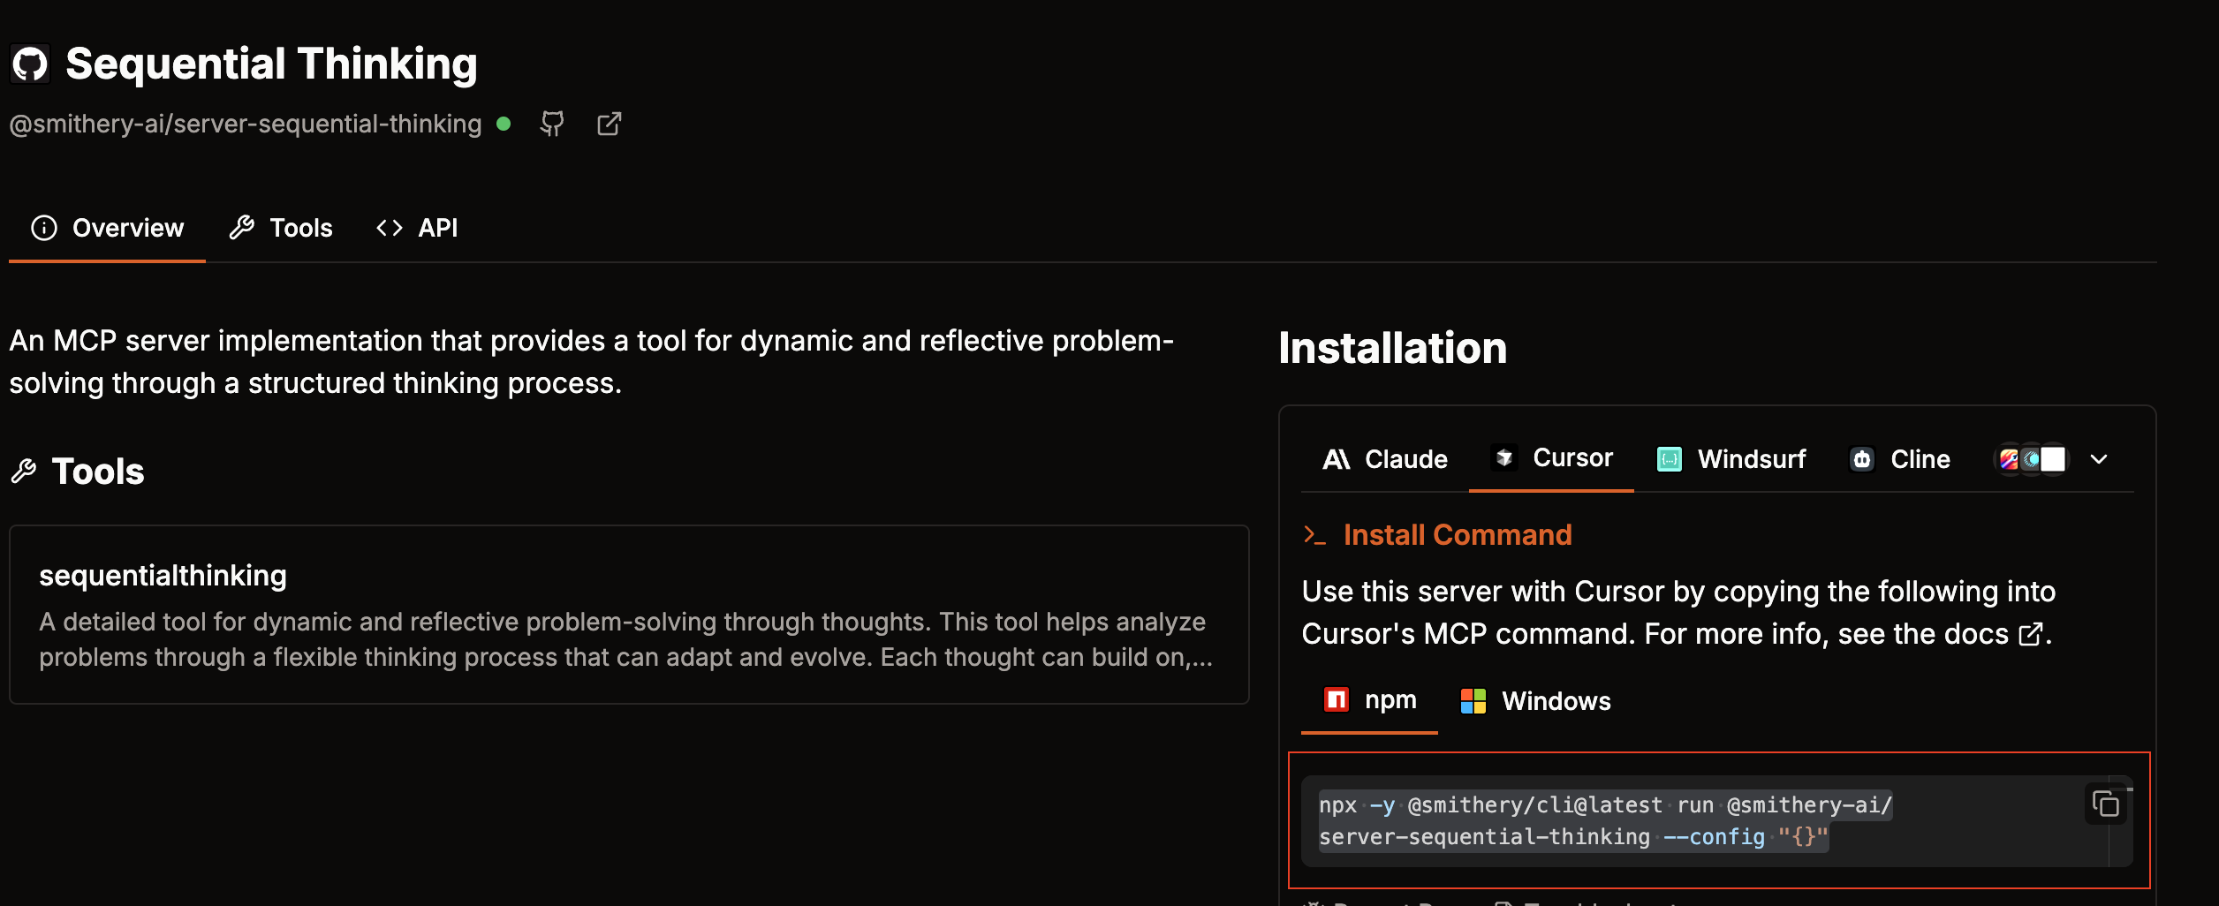Click the Windsurf logo icon
Image resolution: width=2219 pixels, height=906 pixels.
pyautogui.click(x=1669, y=459)
